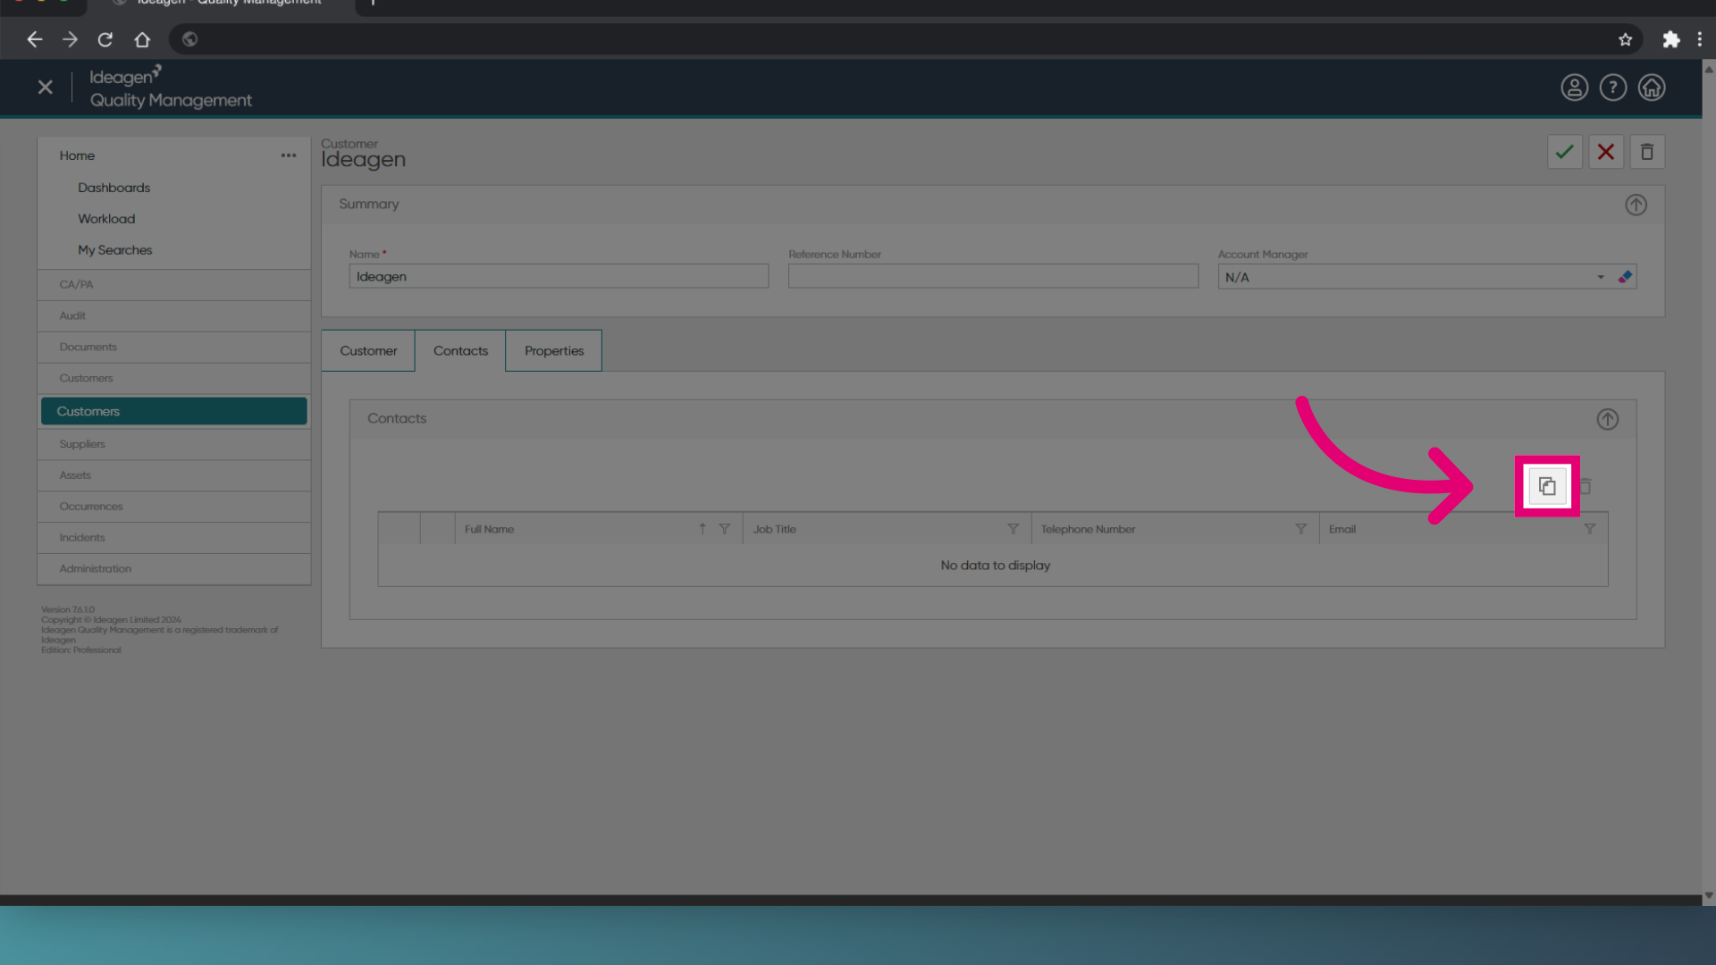Open My Searches from sidebar
This screenshot has height=965, width=1716.
pos(114,250)
